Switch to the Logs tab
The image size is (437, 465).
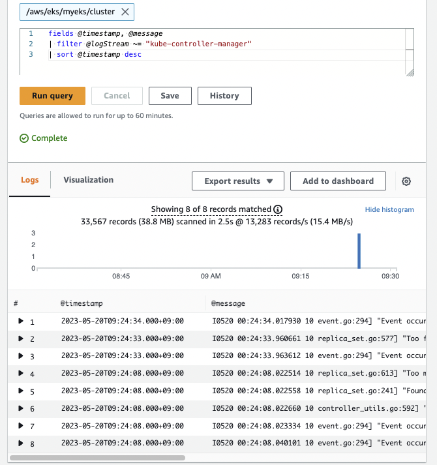(x=29, y=180)
